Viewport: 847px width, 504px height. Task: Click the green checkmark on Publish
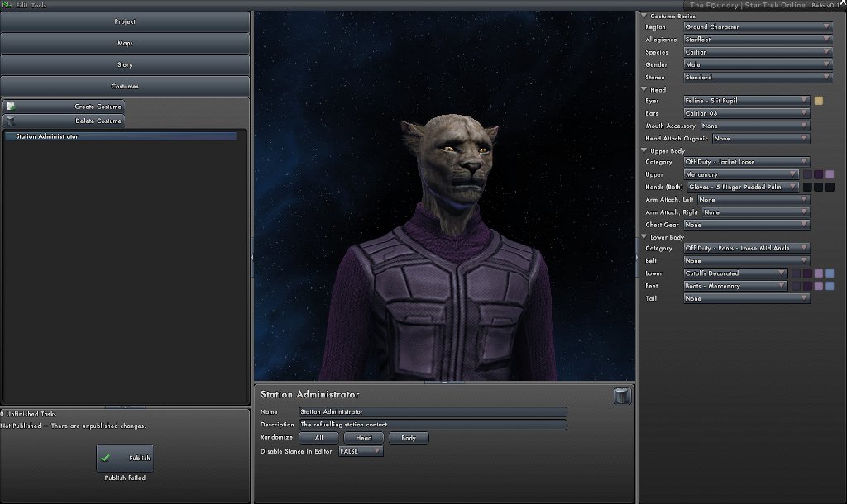coord(105,458)
